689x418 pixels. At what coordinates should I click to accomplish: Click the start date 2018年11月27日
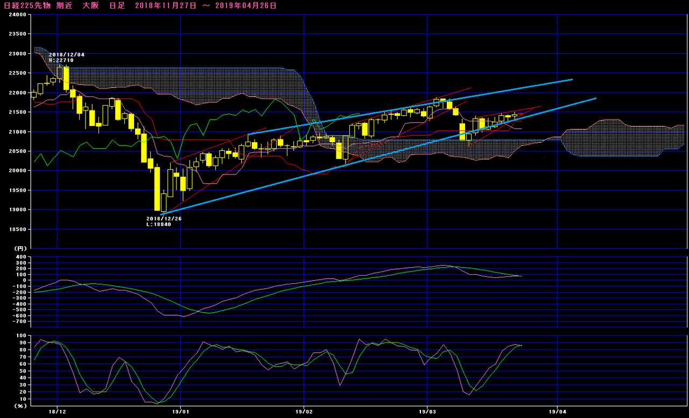pos(165,5)
